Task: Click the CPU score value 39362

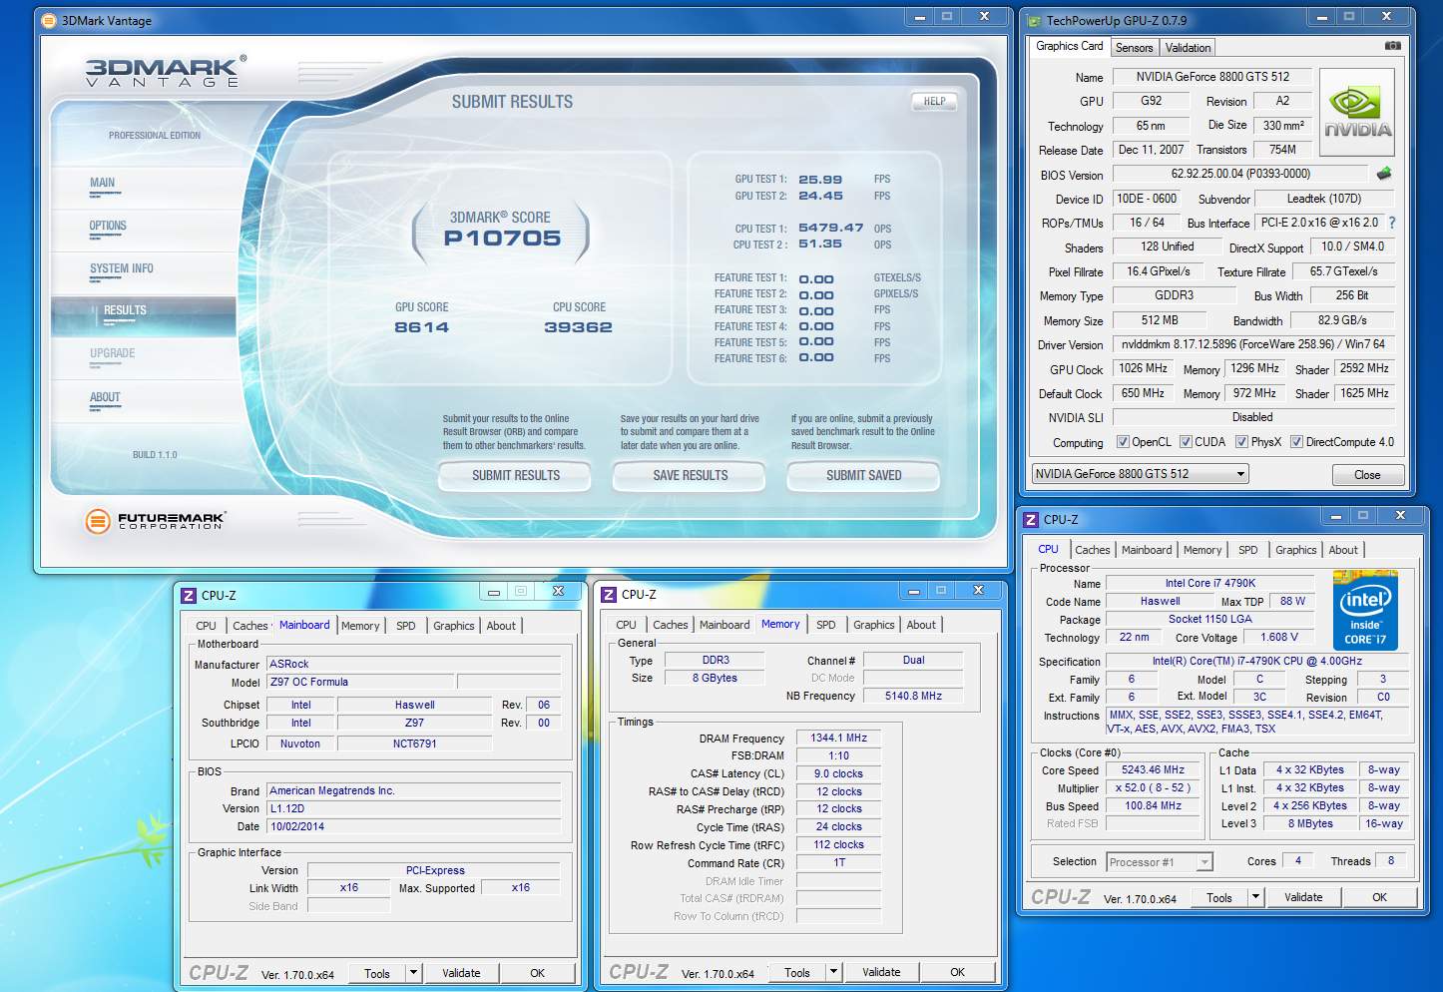Action: click(578, 327)
